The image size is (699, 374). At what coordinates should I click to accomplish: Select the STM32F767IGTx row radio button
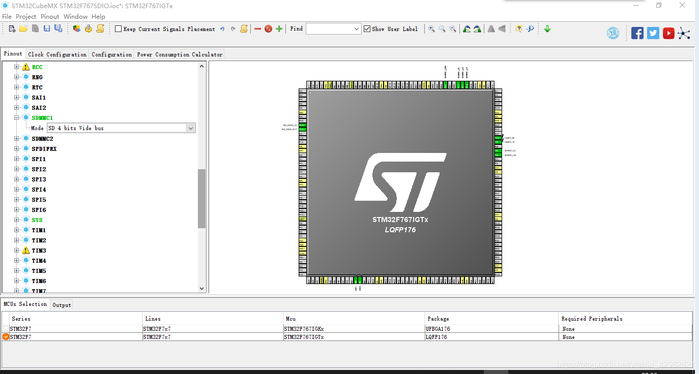tap(6, 337)
